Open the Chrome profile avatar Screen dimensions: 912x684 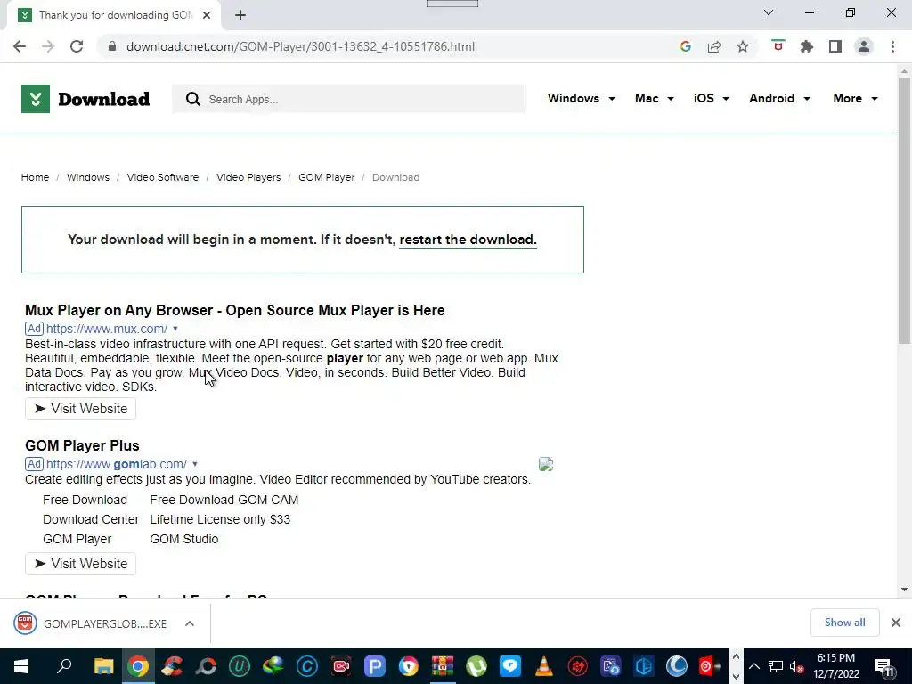coord(864,46)
